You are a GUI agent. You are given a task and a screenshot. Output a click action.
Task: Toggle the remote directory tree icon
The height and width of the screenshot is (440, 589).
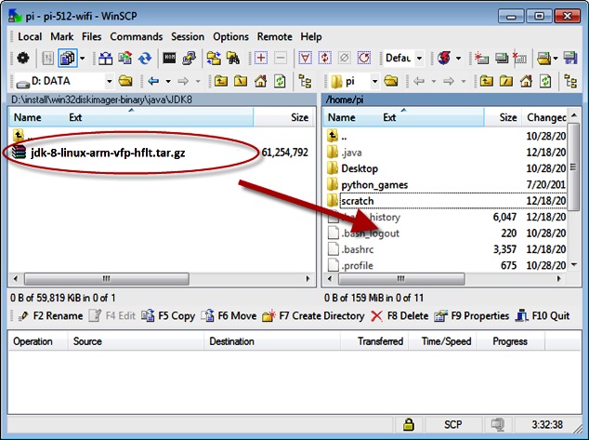click(570, 81)
